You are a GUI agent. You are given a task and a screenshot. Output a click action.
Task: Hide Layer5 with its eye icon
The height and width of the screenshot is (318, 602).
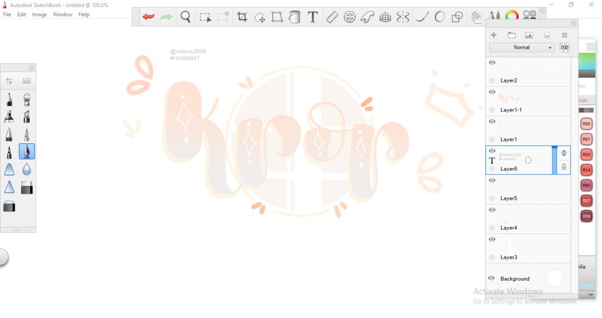[492, 181]
